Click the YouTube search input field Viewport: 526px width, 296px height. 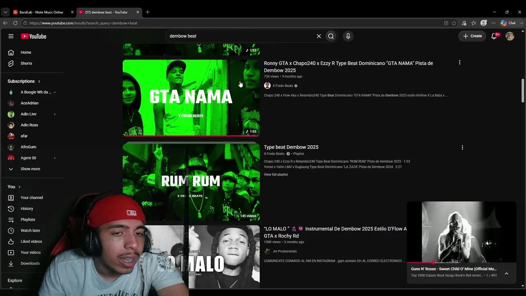(x=240, y=36)
